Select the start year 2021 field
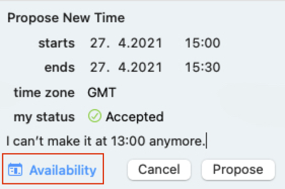 click(146, 43)
